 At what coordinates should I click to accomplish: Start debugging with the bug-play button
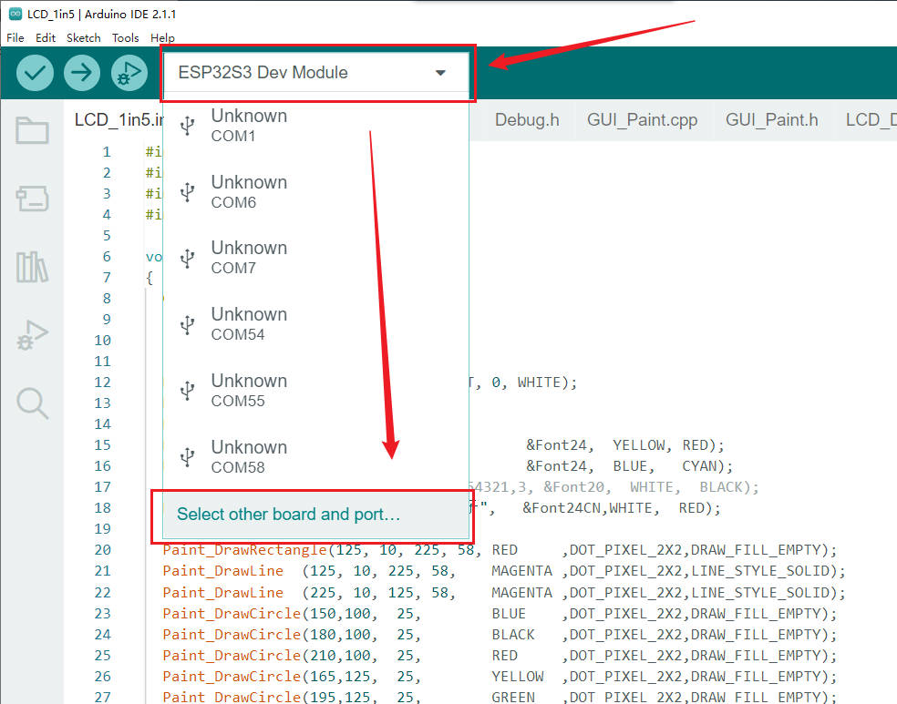(129, 73)
